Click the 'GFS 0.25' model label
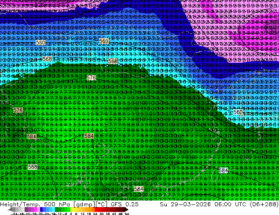The image size is (279, 215). (x=125, y=204)
